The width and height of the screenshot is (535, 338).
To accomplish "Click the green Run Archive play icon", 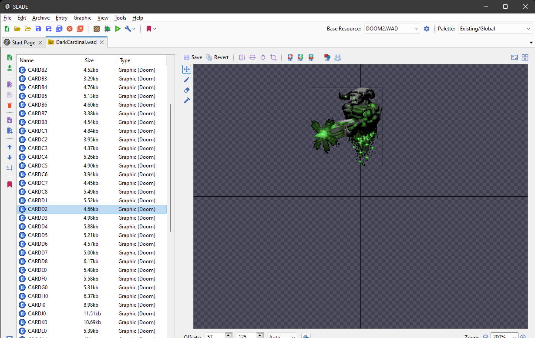I will coord(118,29).
